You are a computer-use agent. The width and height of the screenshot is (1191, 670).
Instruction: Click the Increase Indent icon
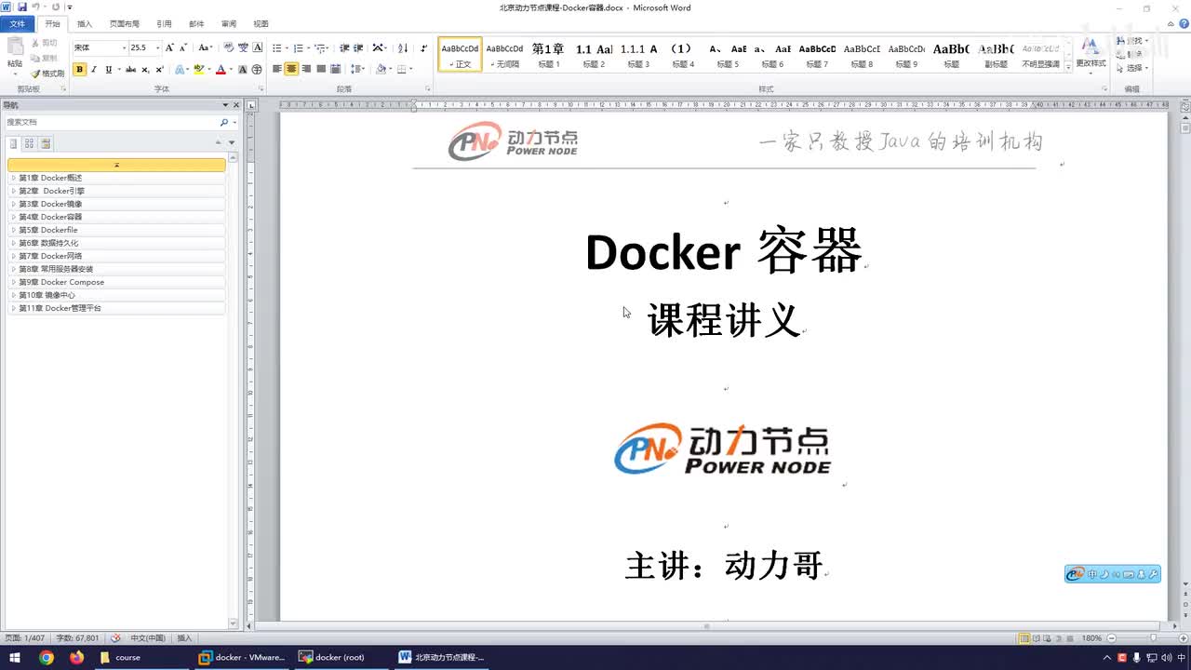[x=358, y=47]
